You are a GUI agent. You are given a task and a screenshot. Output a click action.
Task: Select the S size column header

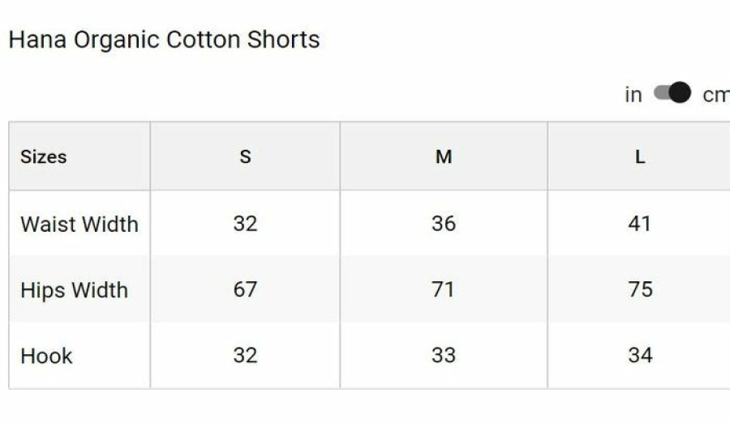click(x=245, y=157)
